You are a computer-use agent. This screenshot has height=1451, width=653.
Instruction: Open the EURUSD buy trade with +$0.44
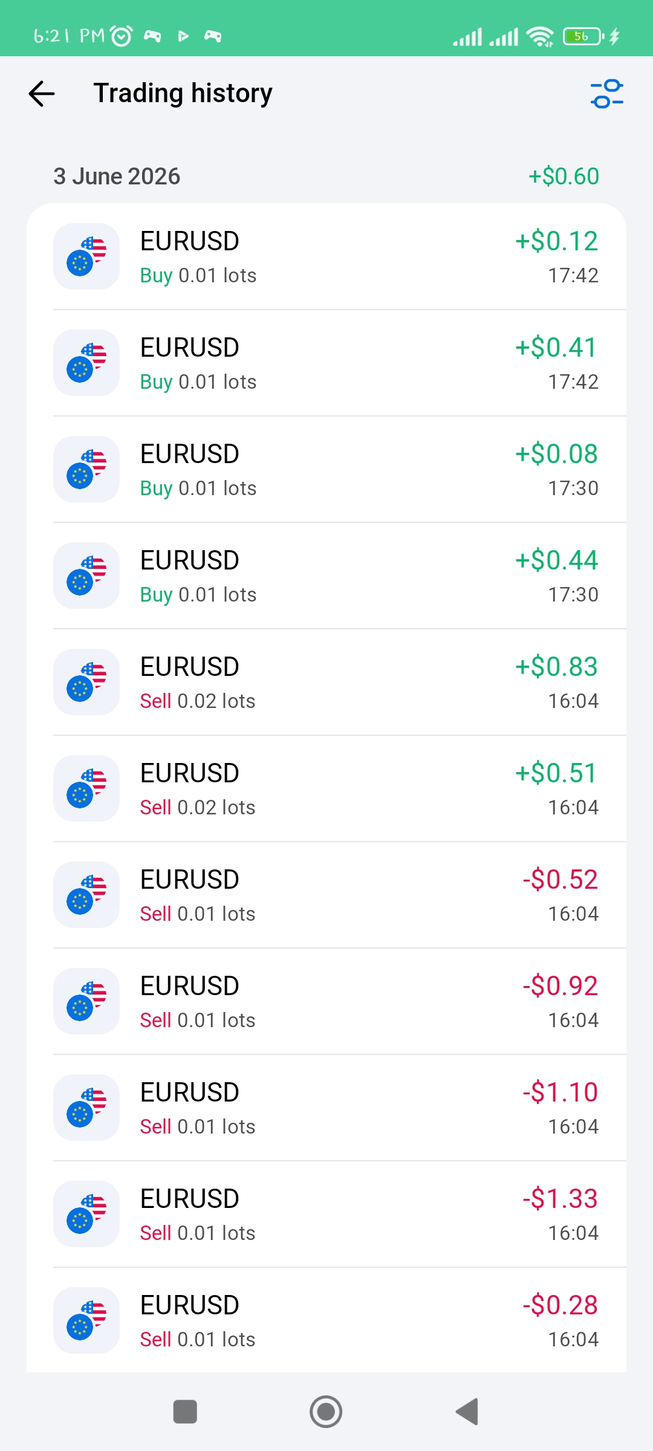pyautogui.click(x=326, y=576)
